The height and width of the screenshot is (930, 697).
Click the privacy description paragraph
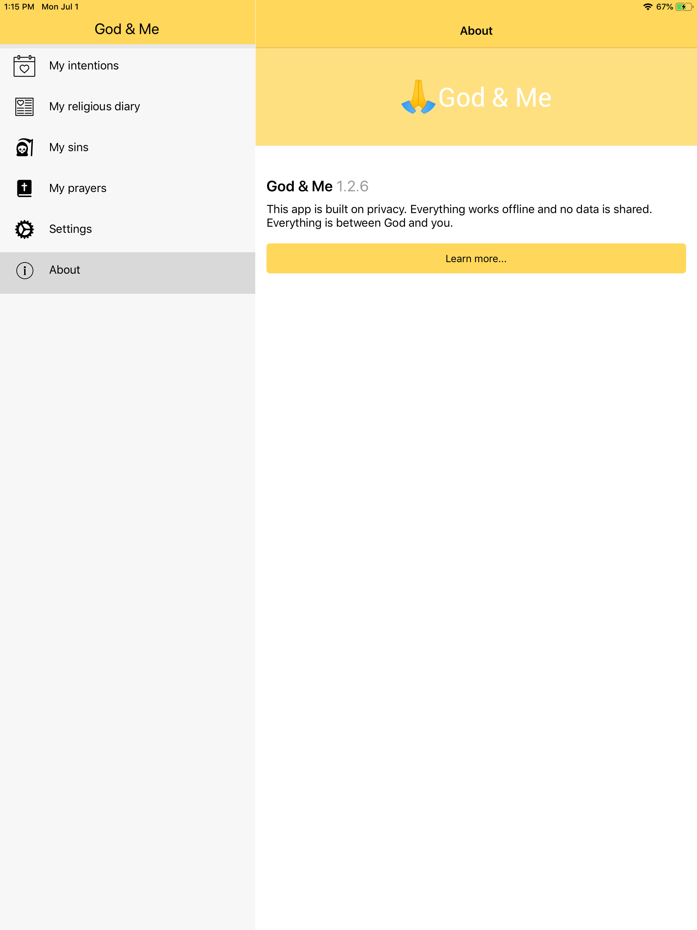459,216
